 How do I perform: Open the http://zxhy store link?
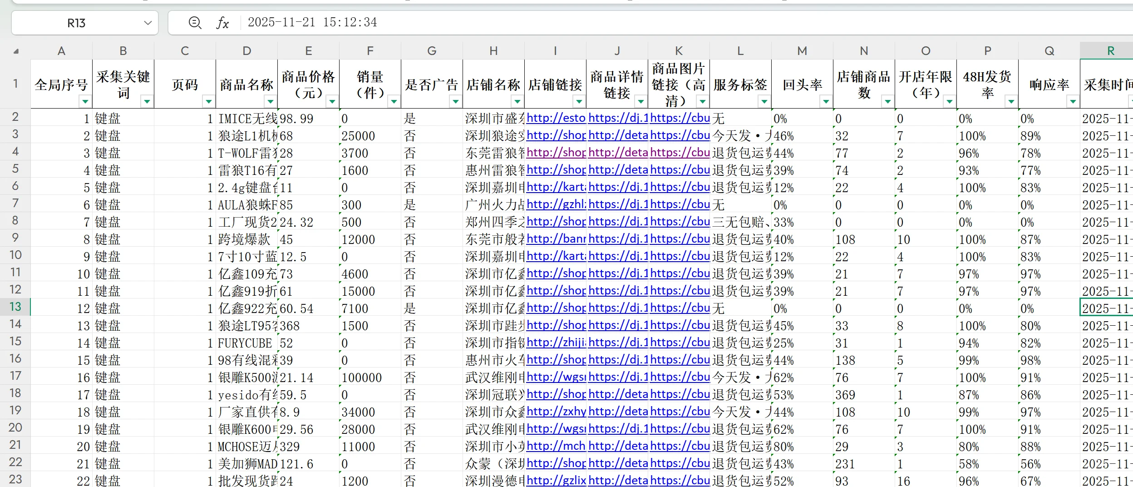point(556,412)
